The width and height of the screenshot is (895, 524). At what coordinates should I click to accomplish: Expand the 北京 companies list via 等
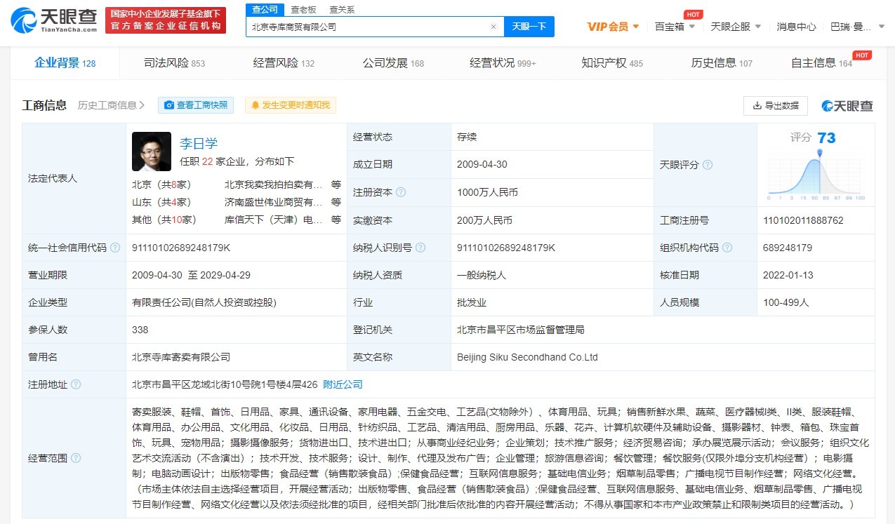tap(336, 184)
